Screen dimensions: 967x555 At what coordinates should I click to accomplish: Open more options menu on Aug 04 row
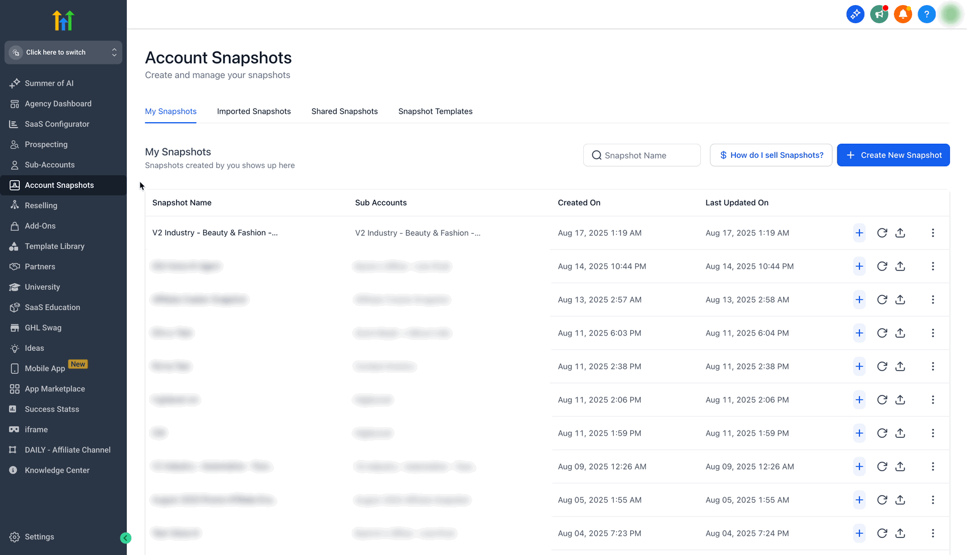(932, 534)
